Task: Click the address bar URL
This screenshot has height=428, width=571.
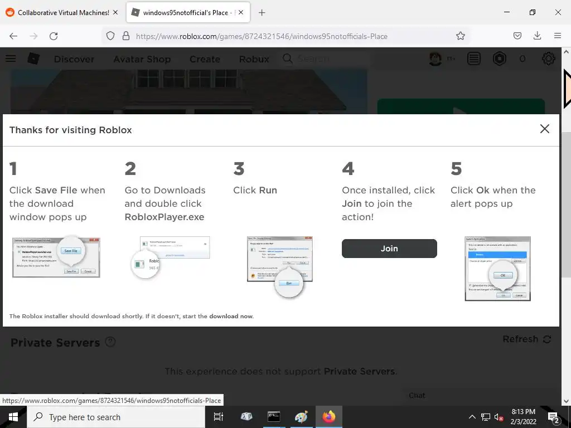Action: [262, 36]
